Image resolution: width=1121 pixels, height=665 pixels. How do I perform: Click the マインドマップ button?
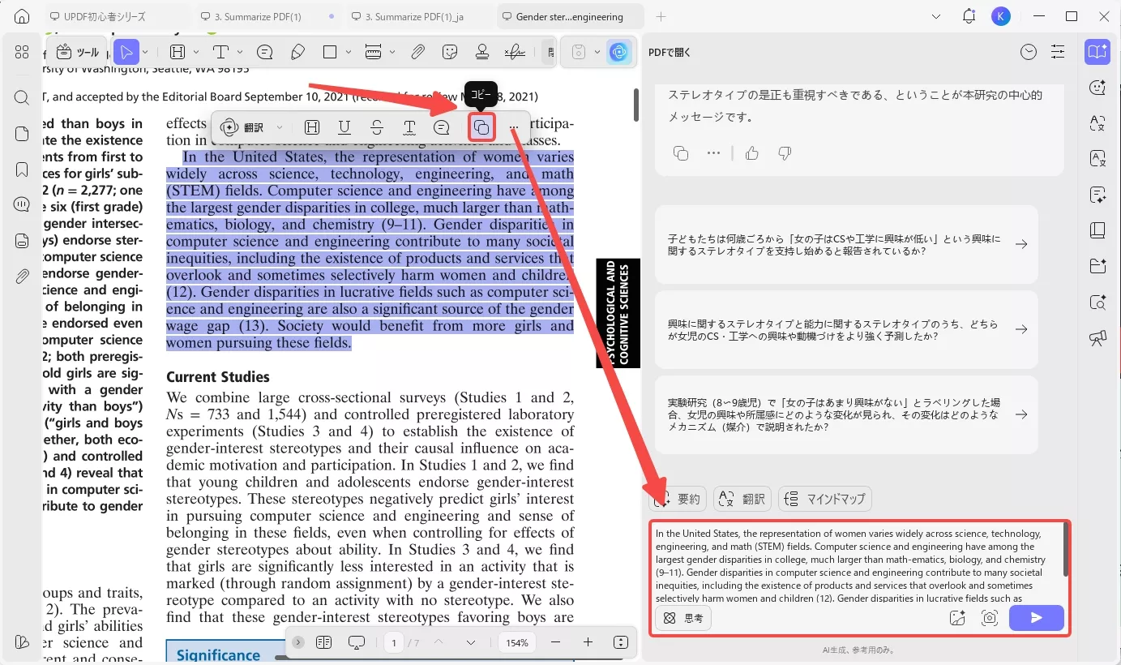[x=825, y=499]
